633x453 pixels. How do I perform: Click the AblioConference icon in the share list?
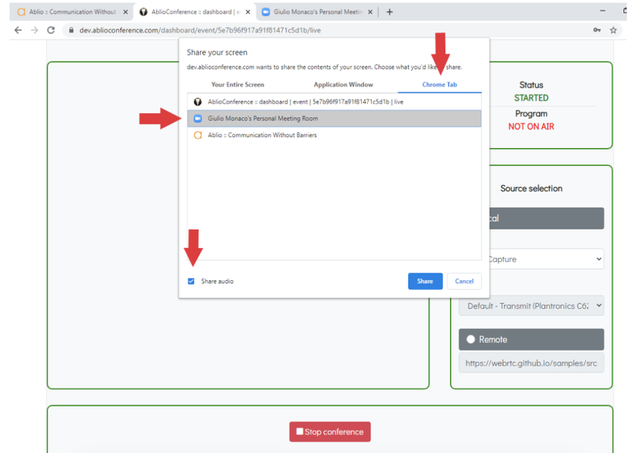198,101
